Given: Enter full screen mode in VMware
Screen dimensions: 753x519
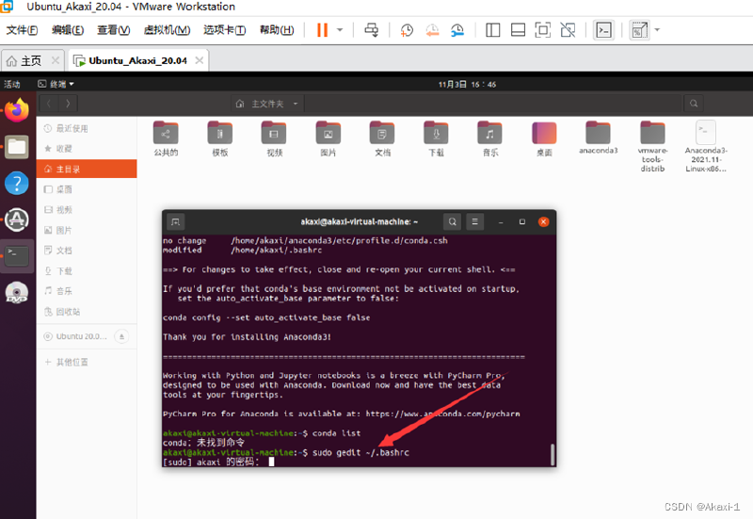Looking at the screenshot, I should pos(543,30).
